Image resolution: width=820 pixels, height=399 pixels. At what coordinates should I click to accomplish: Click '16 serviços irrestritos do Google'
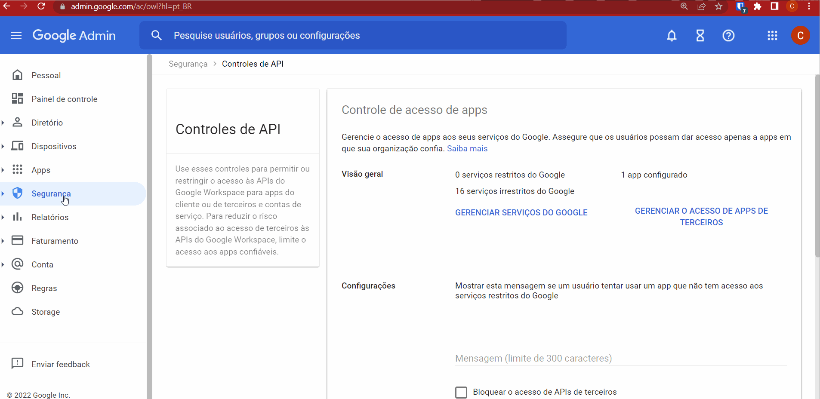coord(515,191)
